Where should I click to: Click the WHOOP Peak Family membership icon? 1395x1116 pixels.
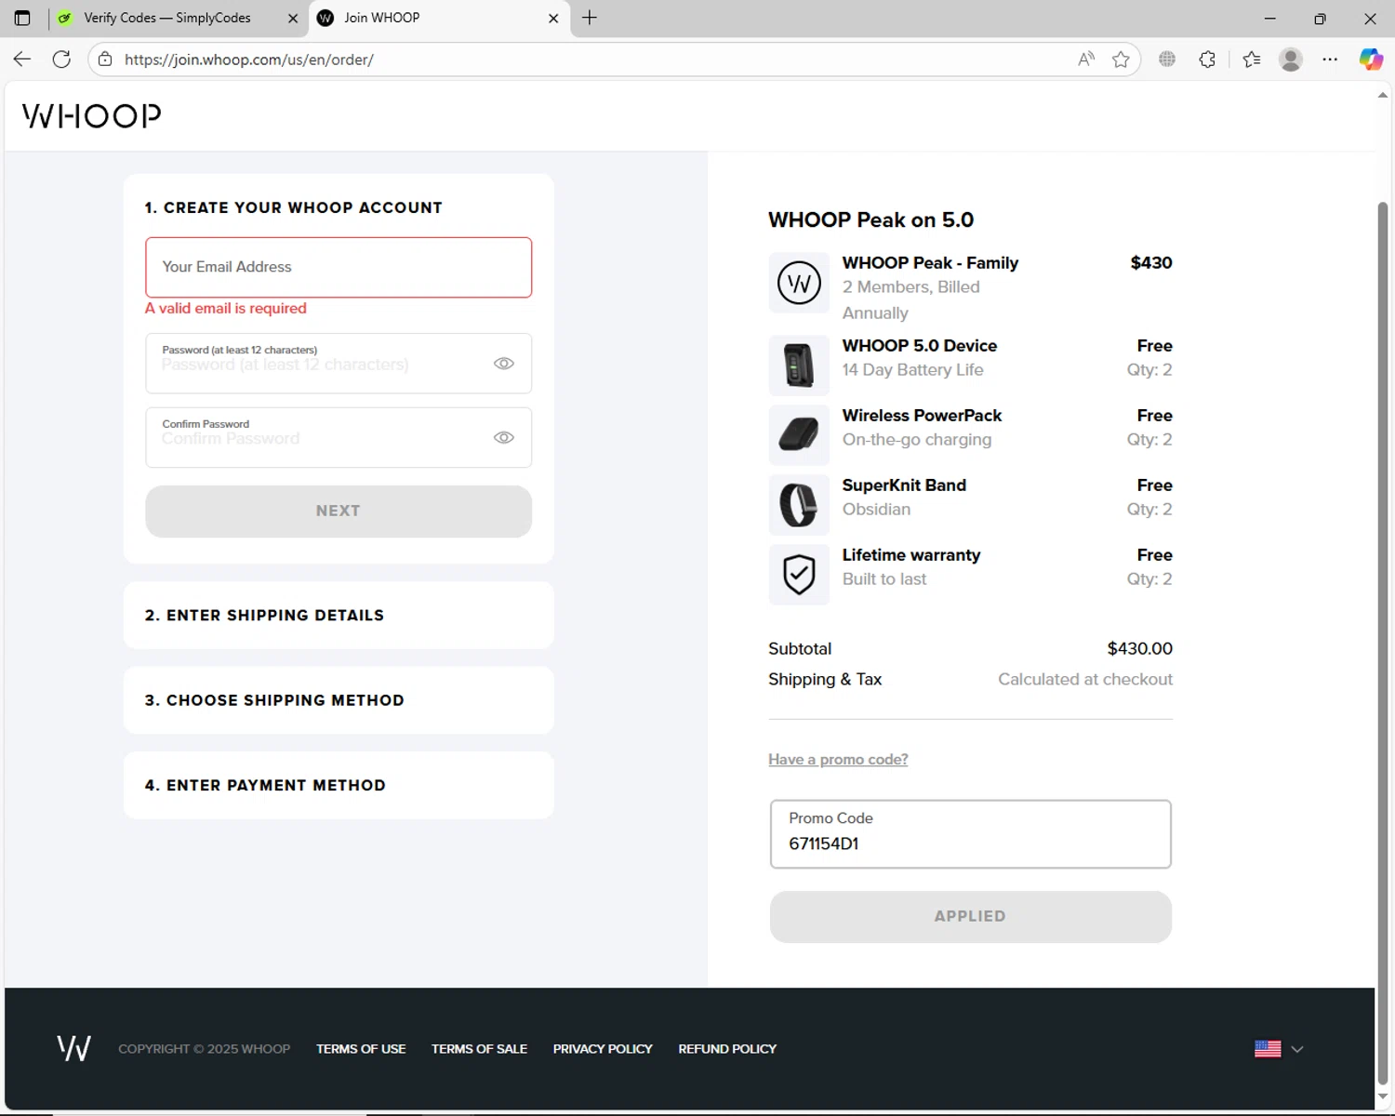[799, 283]
